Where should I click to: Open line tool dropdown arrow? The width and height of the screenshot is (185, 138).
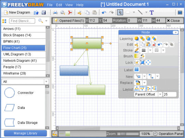click(146, 12)
